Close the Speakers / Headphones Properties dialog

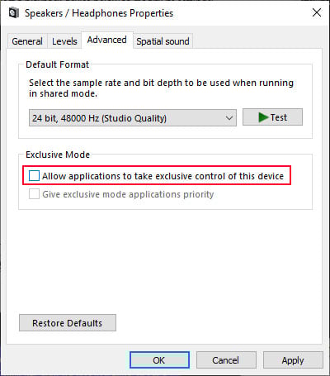[x=317, y=12]
